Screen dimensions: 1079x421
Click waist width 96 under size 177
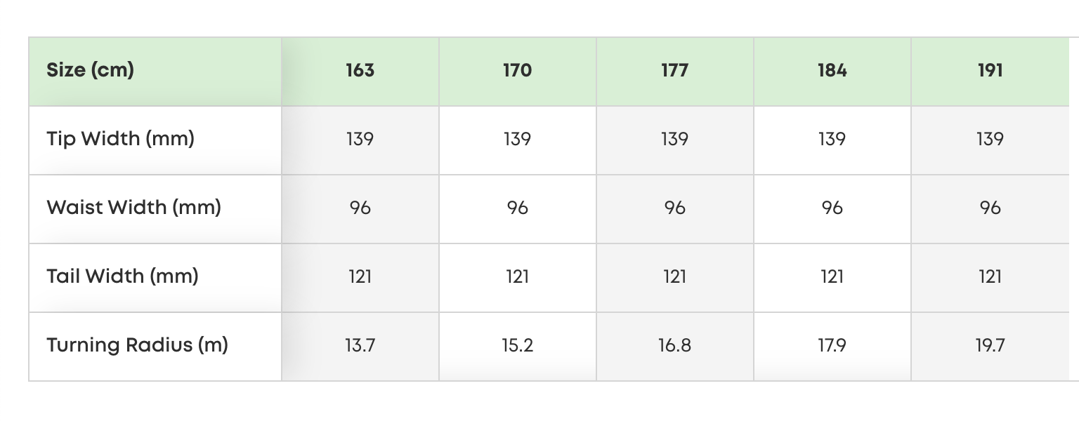675,208
